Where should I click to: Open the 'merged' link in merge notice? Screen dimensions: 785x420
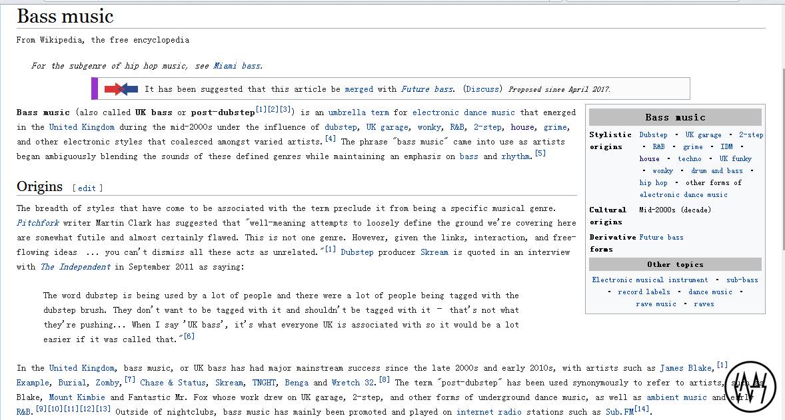point(359,89)
